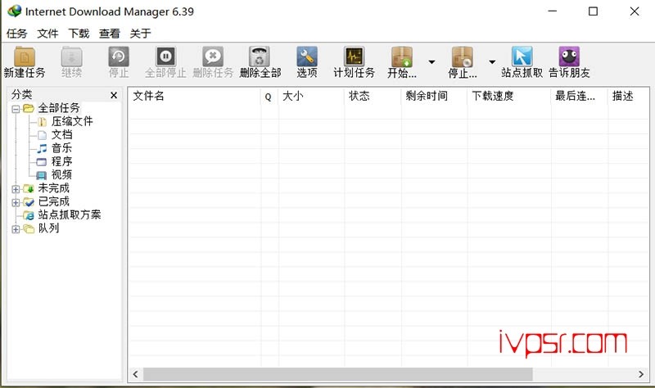Select the 已完成 tree label
655x388 pixels.
(53, 201)
